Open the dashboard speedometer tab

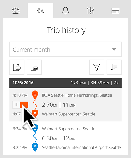pyautogui.click(x=16, y=11)
